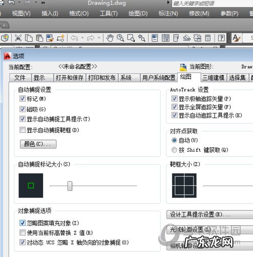Open dropdown next to title bar Redo
253x257 pixels.
point(36,3)
